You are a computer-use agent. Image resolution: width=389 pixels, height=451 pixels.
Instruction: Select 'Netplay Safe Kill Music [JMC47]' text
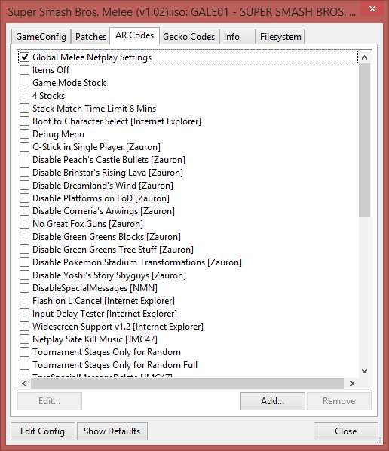point(95,339)
